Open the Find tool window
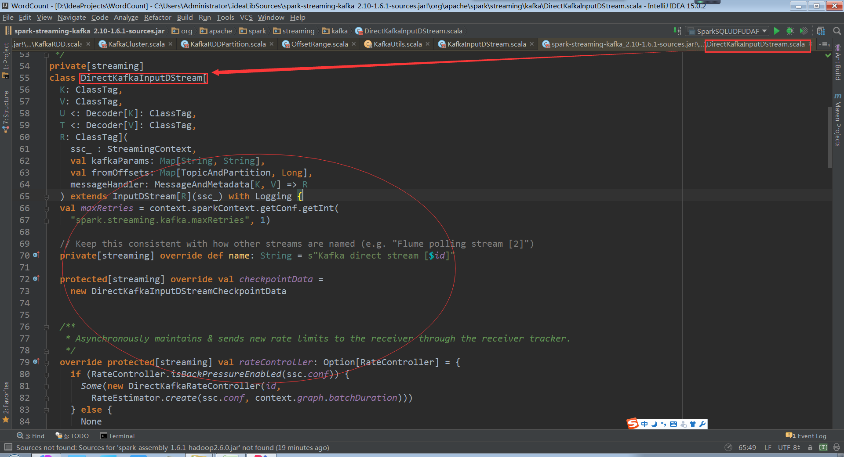 point(31,435)
